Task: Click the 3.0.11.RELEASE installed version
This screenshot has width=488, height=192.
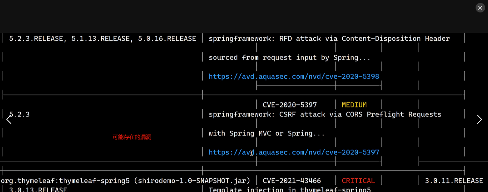Action: tap(454, 181)
